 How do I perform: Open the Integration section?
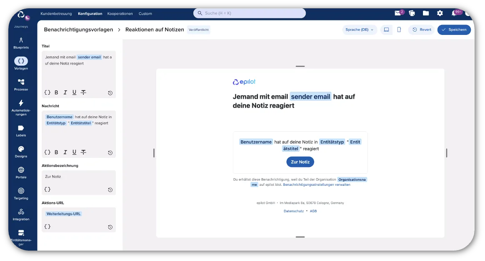21,215
